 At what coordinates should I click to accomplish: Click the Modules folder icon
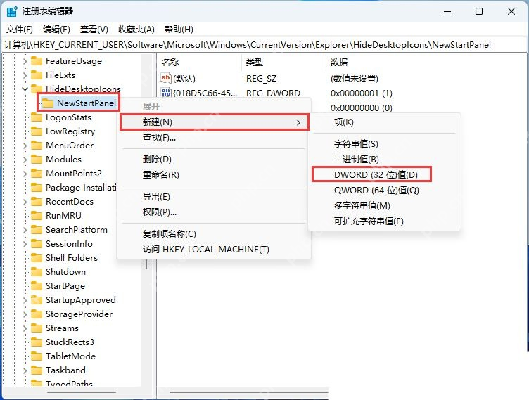click(37, 159)
